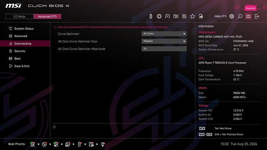Open System Status in sidebar

point(24,29)
